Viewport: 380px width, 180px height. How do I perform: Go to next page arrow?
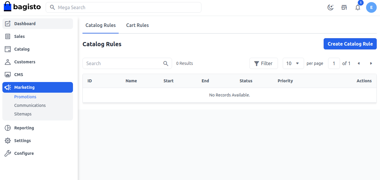click(371, 63)
